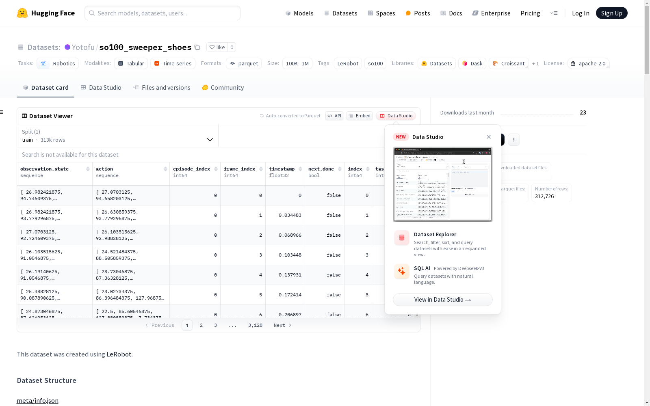Image resolution: width=650 pixels, height=406 pixels.
Task: Click View in Data Studio button
Action: click(x=443, y=300)
